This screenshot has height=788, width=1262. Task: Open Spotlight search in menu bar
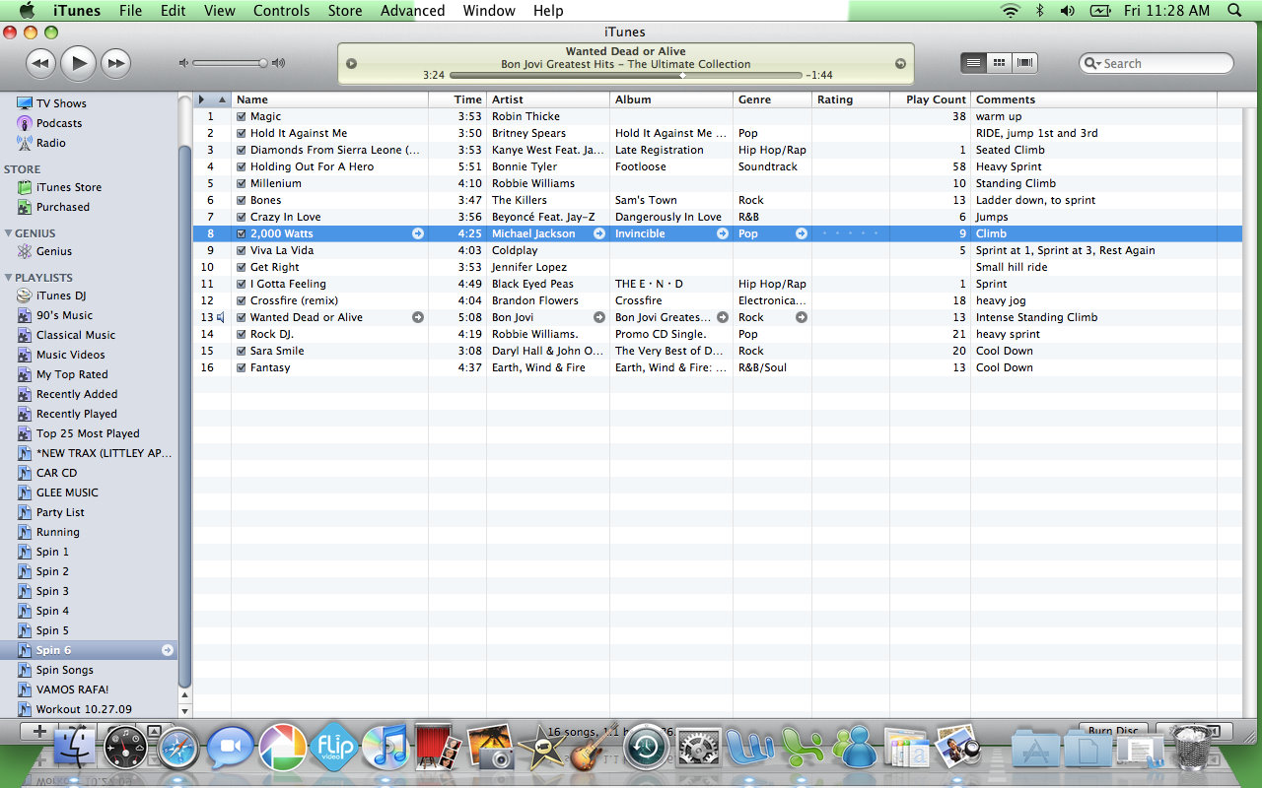tap(1234, 10)
